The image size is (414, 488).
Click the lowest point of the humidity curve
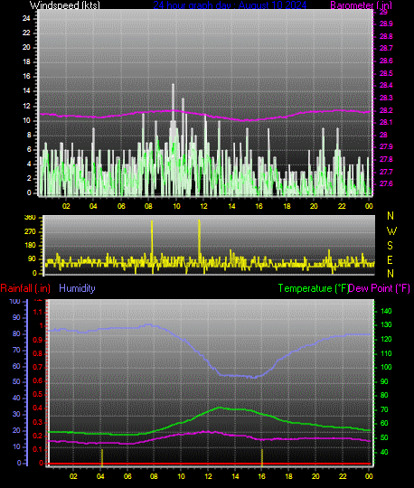(254, 378)
